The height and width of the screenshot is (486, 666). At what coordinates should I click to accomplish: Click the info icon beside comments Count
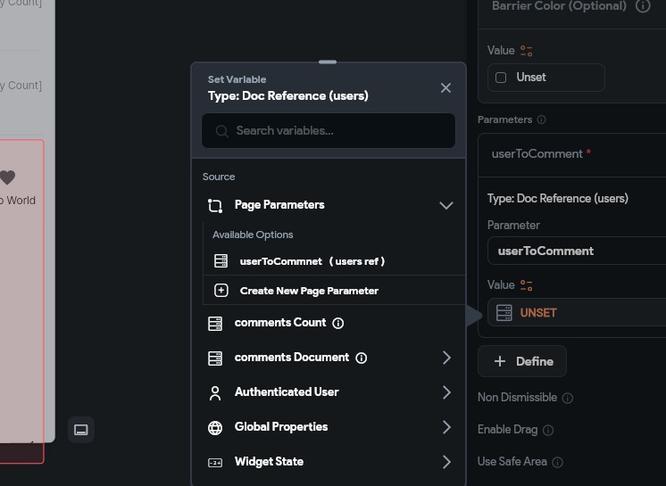[338, 323]
